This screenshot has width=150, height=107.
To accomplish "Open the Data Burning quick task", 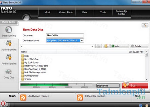I will click(9, 32).
